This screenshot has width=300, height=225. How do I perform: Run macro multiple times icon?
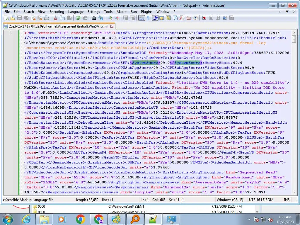pyautogui.click(x=225, y=18)
